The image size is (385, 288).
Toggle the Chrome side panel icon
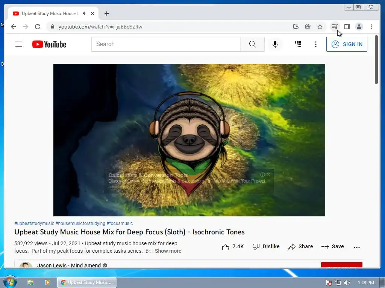347,27
